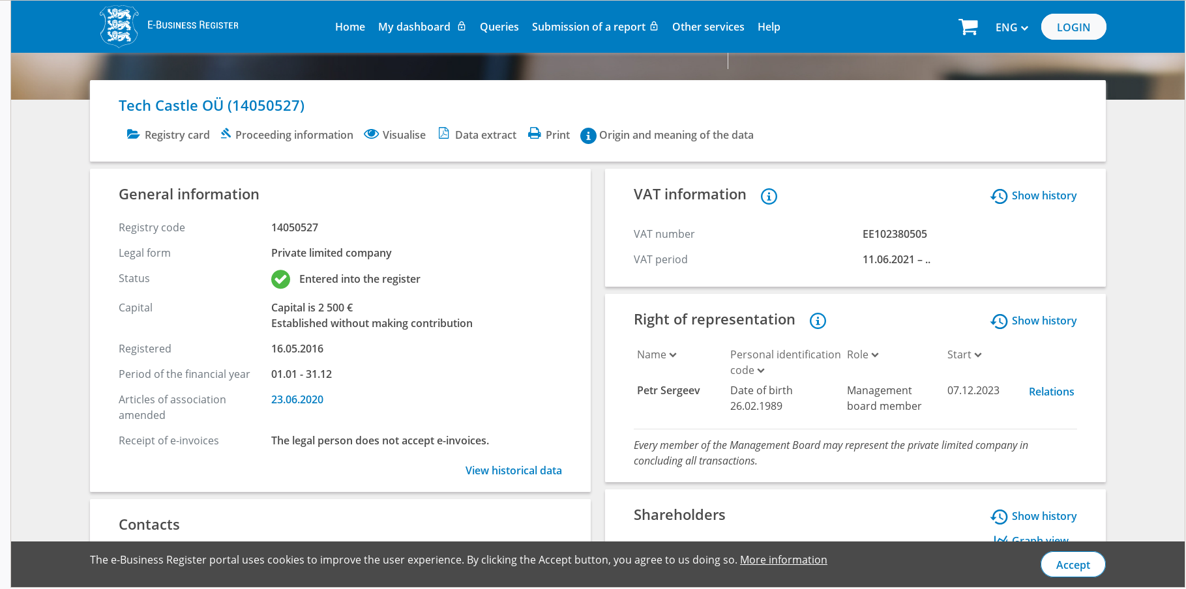Open Other services menu

click(x=708, y=27)
